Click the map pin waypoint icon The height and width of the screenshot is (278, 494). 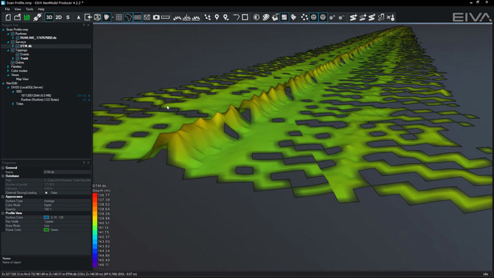(x=217, y=17)
